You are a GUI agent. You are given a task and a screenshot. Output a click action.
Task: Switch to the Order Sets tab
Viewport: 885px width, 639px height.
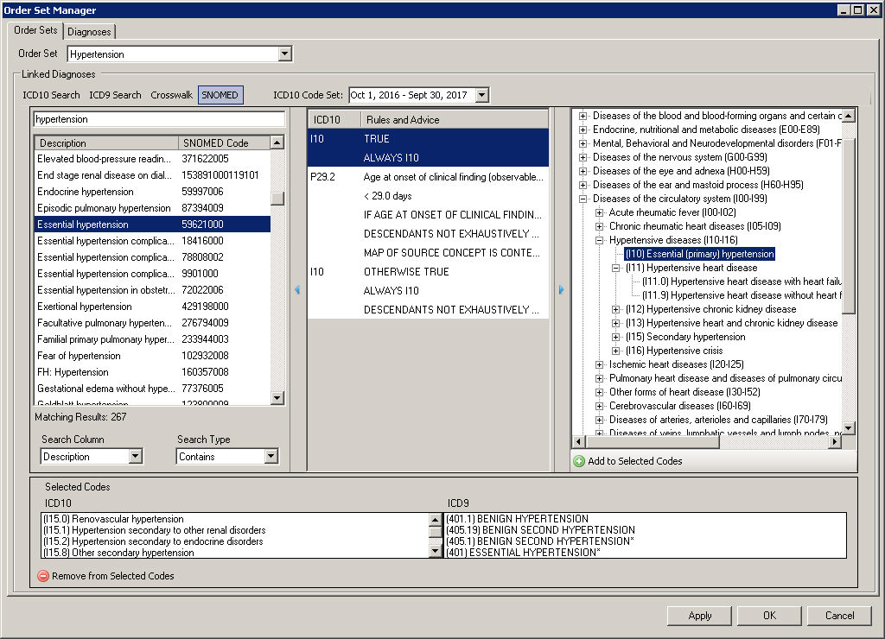coord(35,30)
